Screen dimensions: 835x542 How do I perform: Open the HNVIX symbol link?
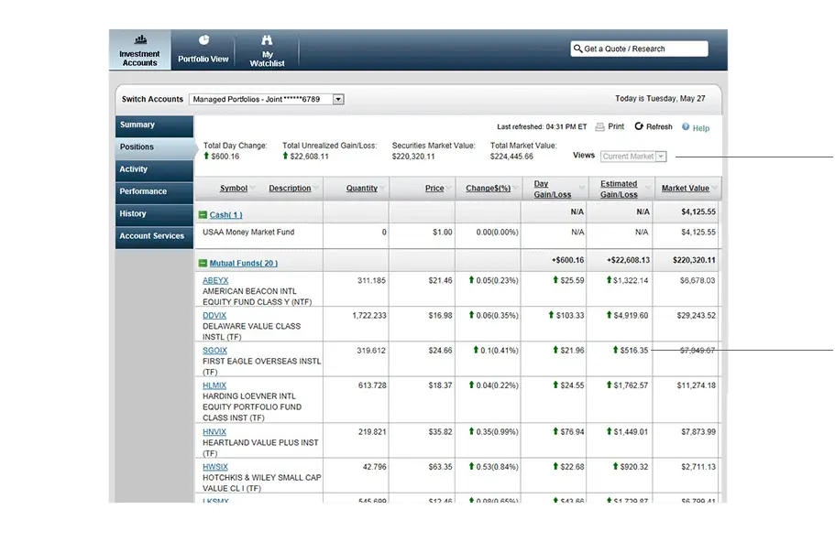click(214, 432)
